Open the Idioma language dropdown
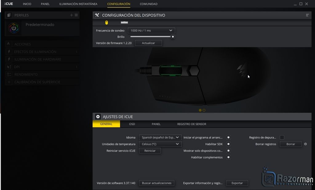The width and height of the screenshot is (315, 190). [160, 137]
